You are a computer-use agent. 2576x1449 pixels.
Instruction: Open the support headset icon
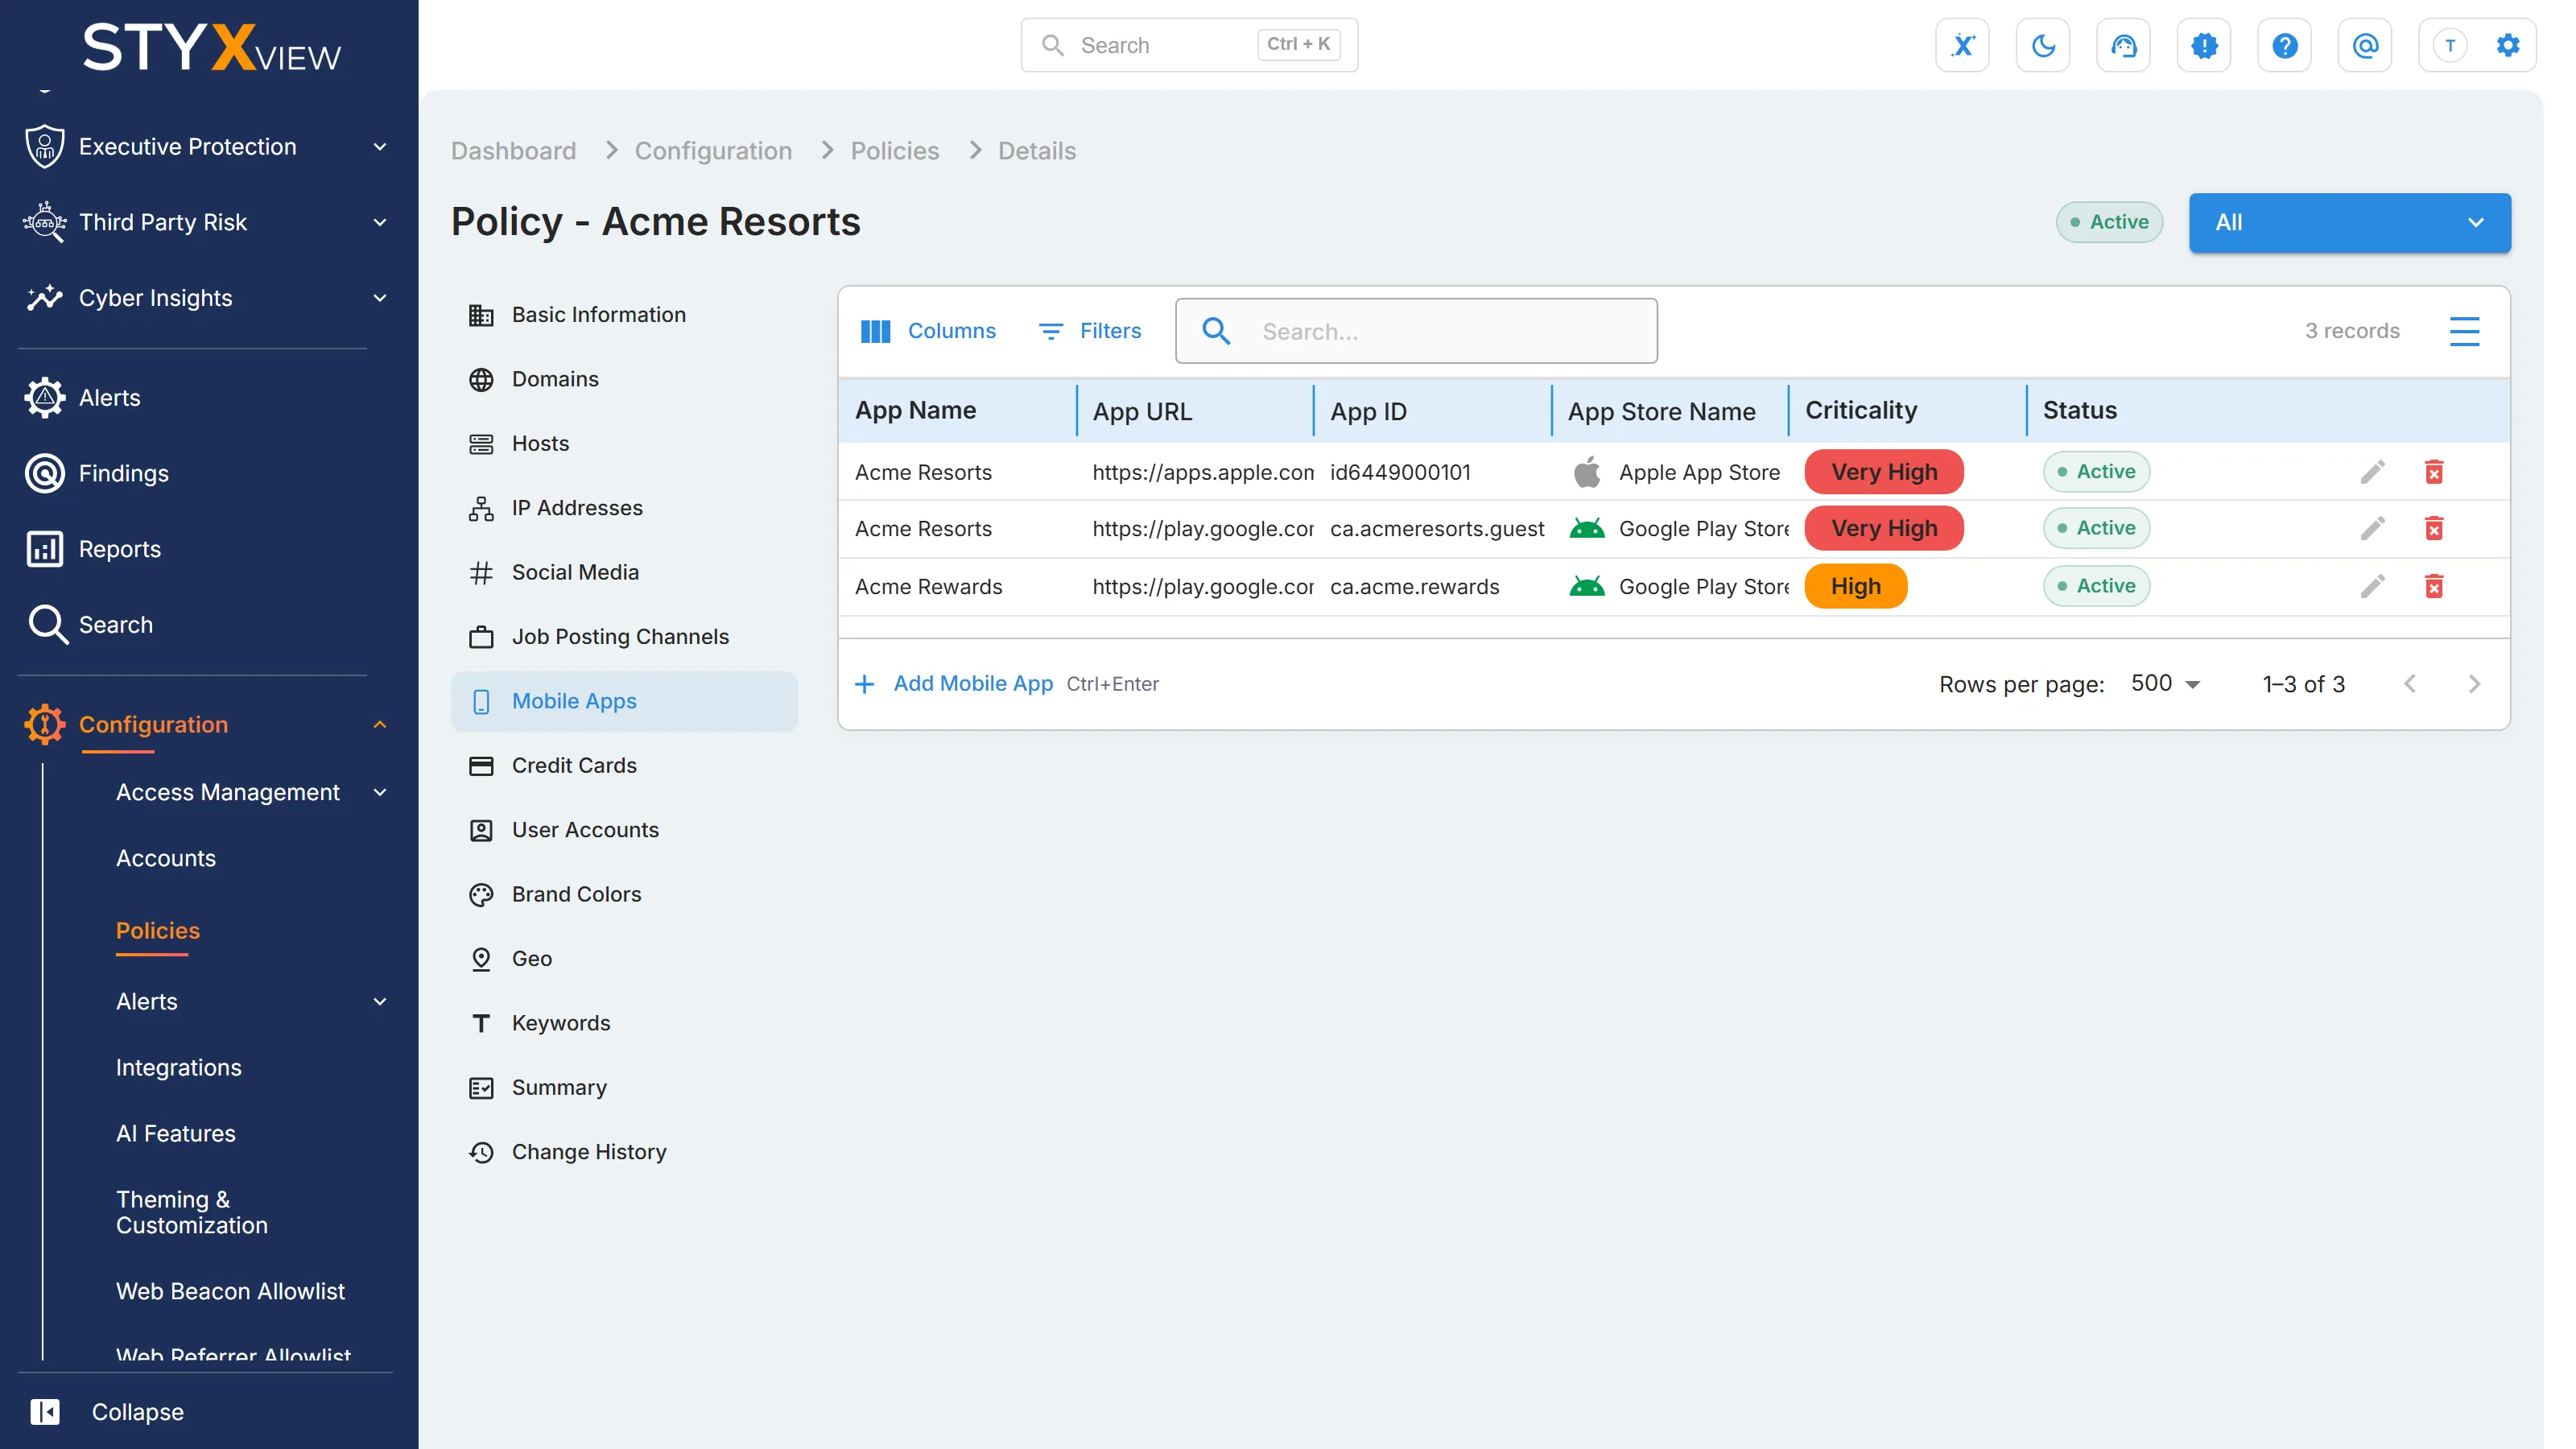2123,45
